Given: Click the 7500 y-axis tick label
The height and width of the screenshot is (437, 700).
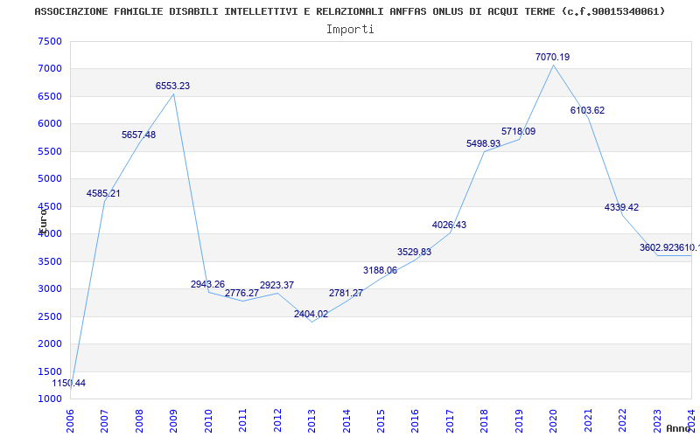Looking at the screenshot, I should pyautogui.click(x=50, y=41).
